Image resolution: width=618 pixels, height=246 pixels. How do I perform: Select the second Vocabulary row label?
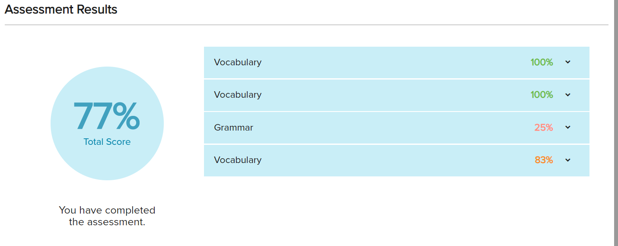(x=238, y=95)
